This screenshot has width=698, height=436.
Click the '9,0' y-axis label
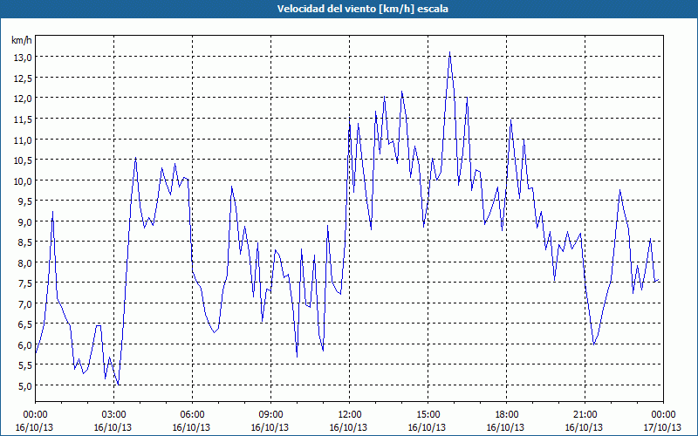[x=24, y=221]
